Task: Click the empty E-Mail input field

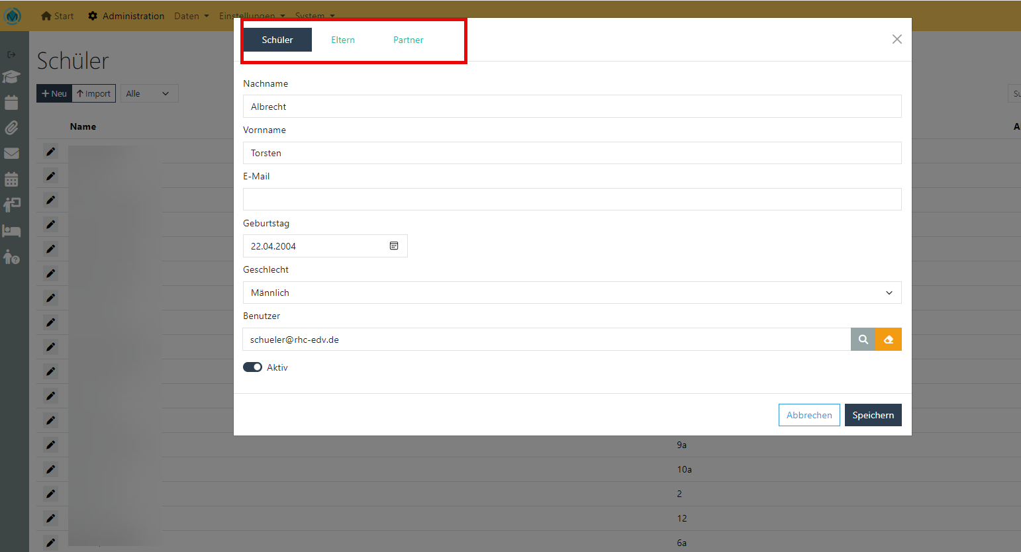Action: pyautogui.click(x=572, y=199)
